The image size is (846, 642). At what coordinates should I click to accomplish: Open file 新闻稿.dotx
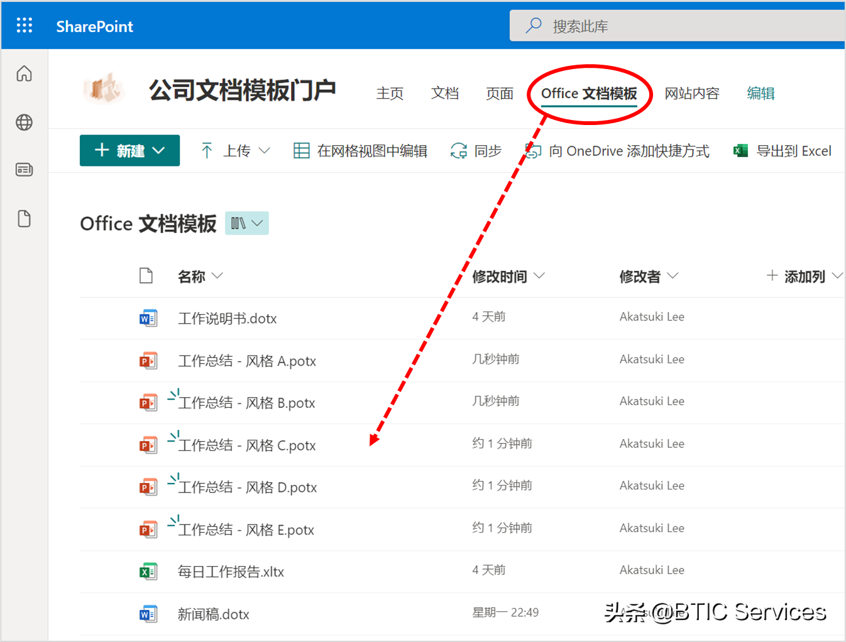(213, 614)
